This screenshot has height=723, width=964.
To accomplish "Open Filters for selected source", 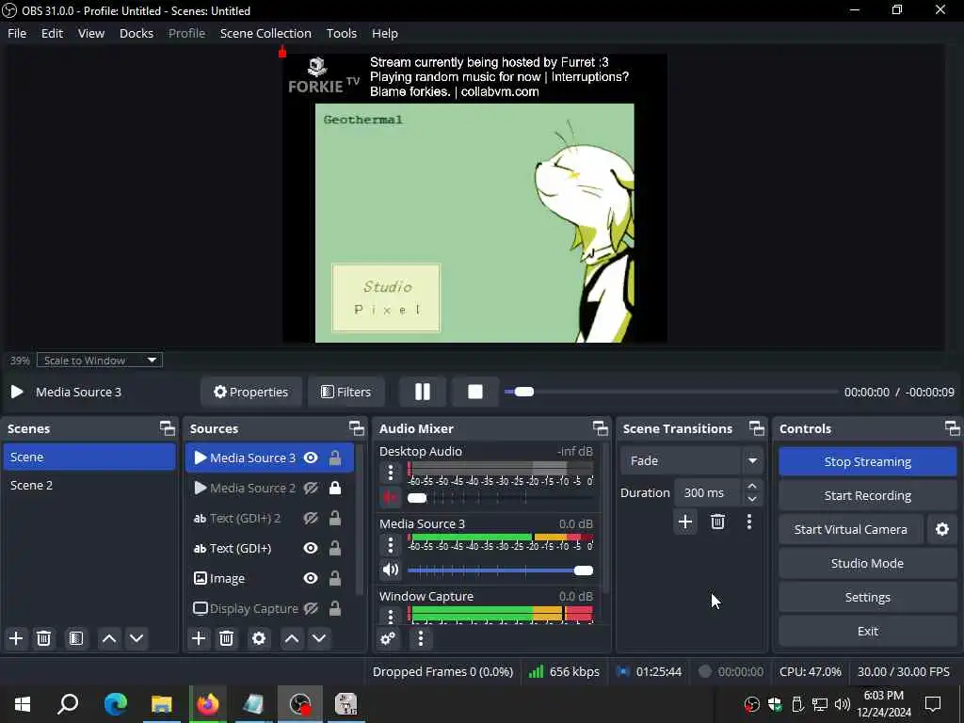I will [346, 392].
